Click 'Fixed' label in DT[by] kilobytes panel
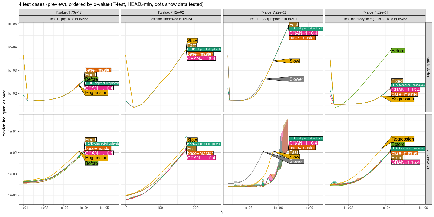The image size is (434, 217). (91, 75)
